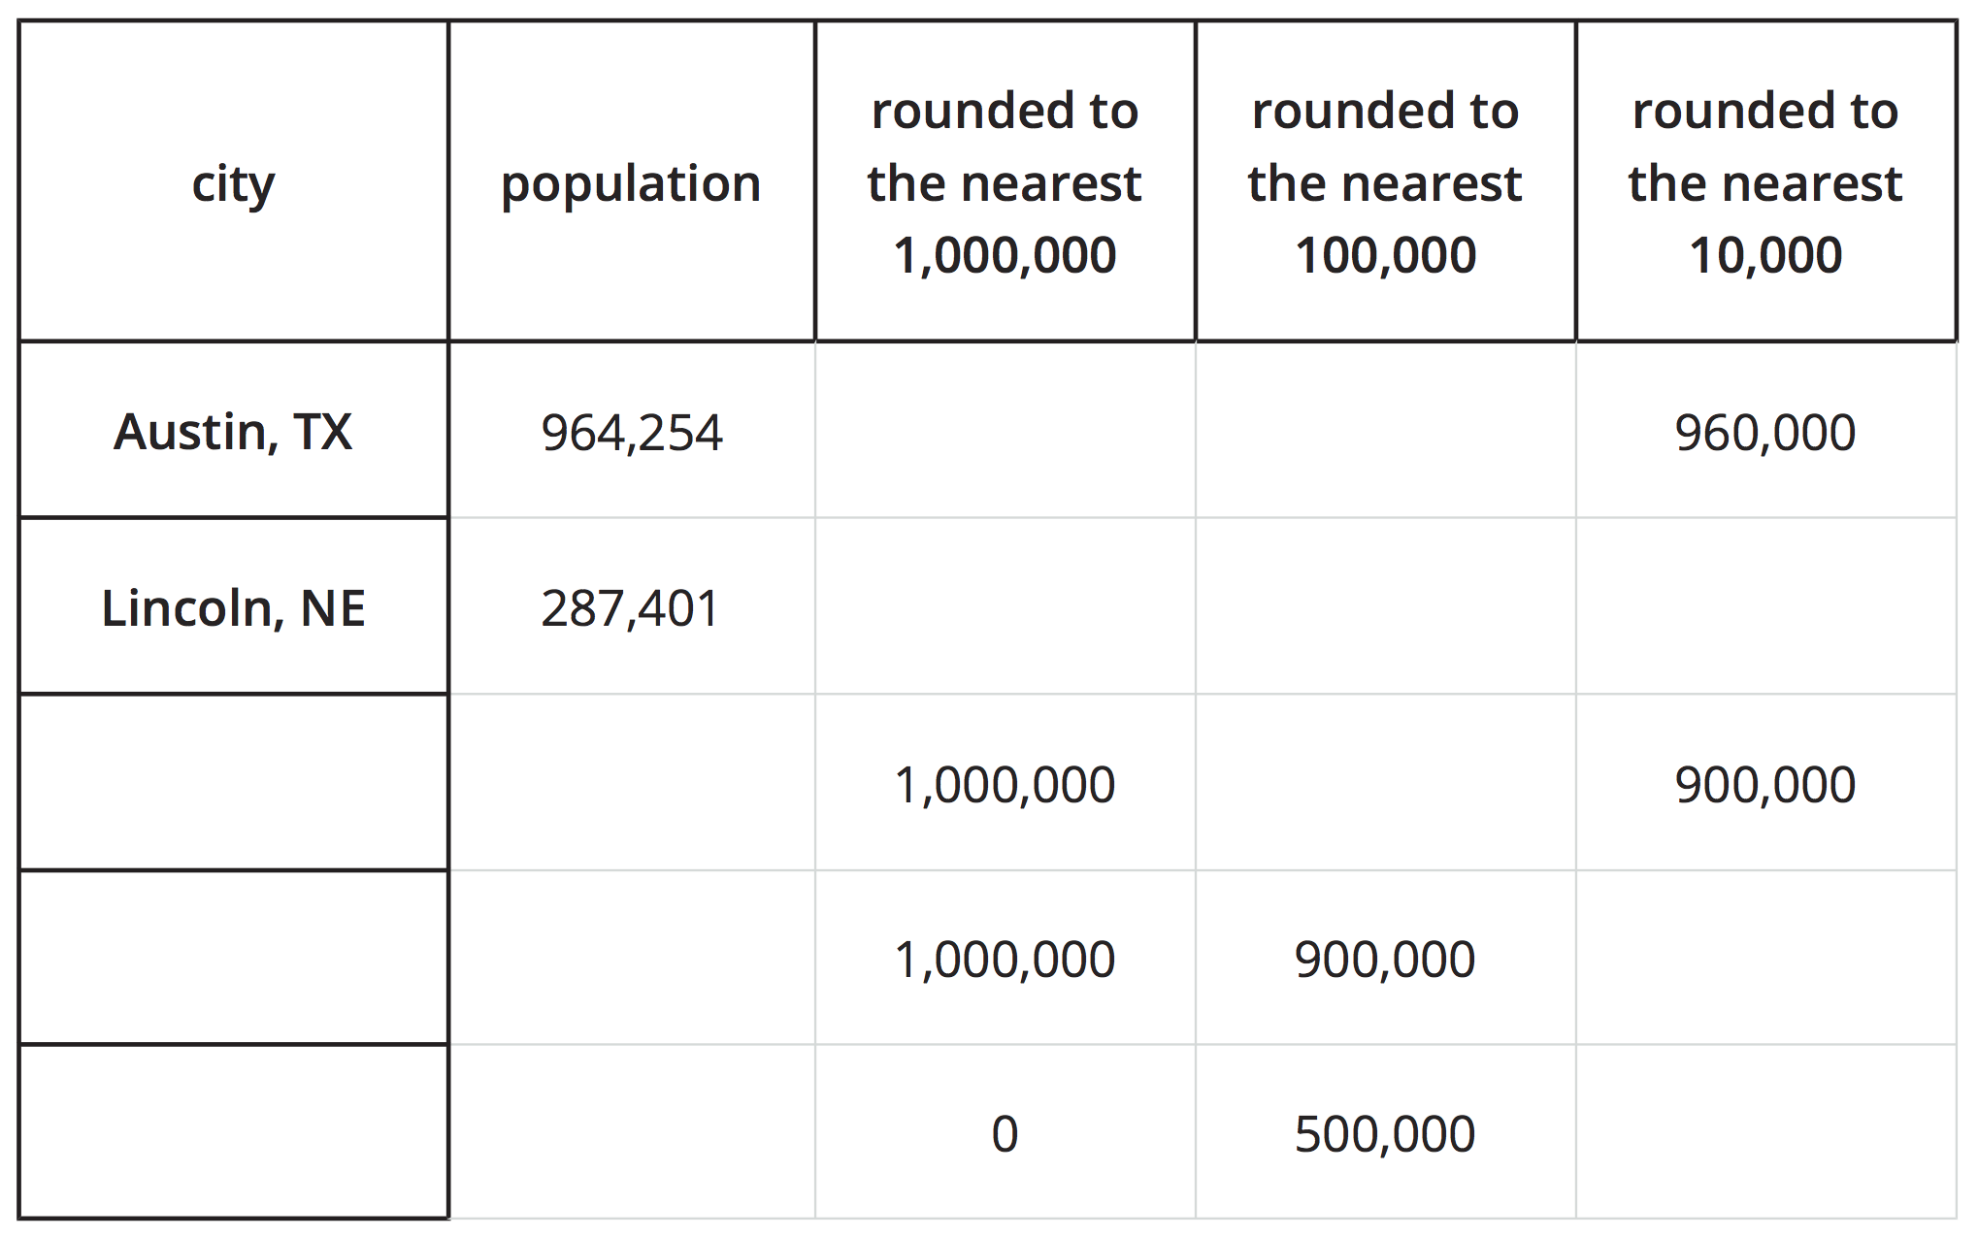Click the Lincoln, NE city cell
The height and width of the screenshot is (1238, 1978).
[233, 608]
